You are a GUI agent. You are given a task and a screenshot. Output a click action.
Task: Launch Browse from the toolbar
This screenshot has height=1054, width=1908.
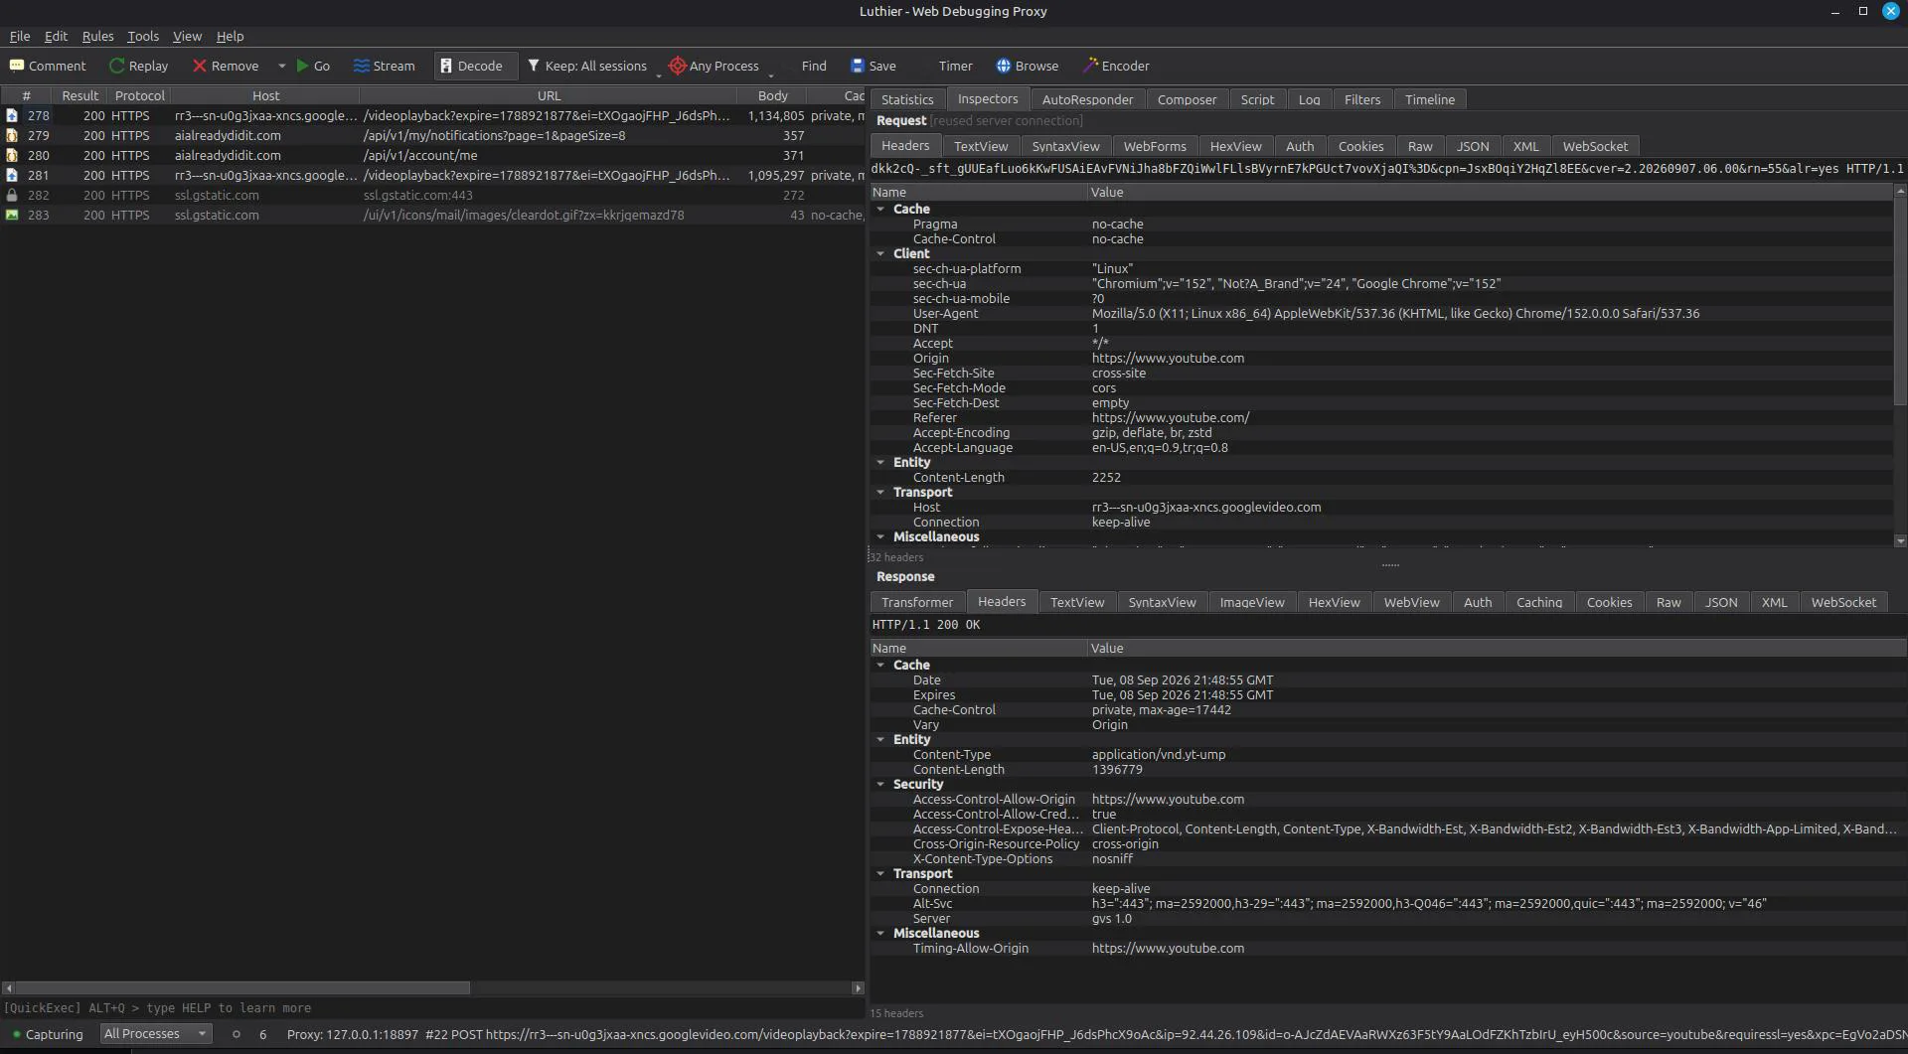1028,66
